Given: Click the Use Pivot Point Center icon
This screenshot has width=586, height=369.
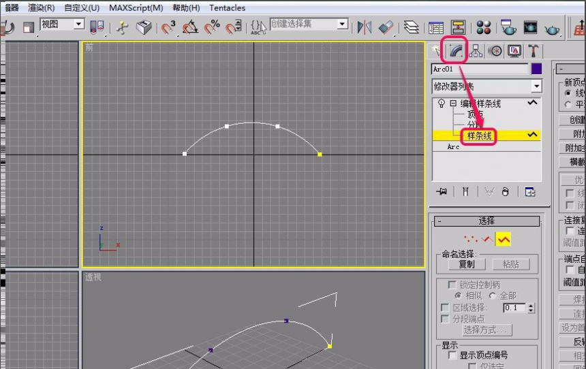Looking at the screenshot, I should point(97,27).
